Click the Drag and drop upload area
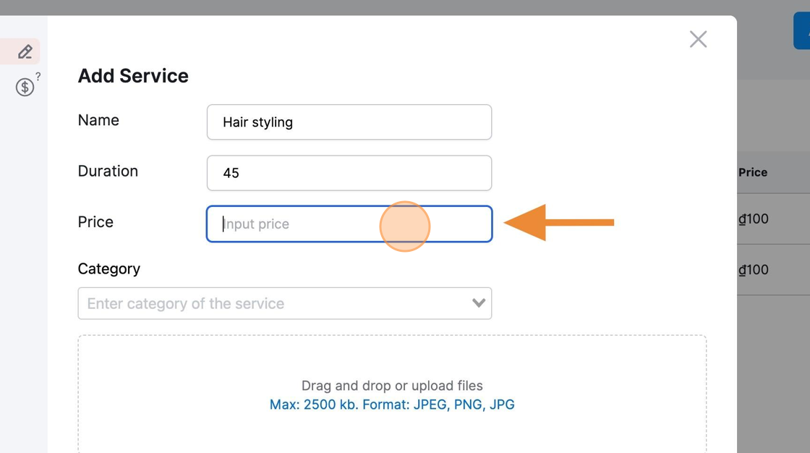The image size is (810, 453). click(392, 394)
